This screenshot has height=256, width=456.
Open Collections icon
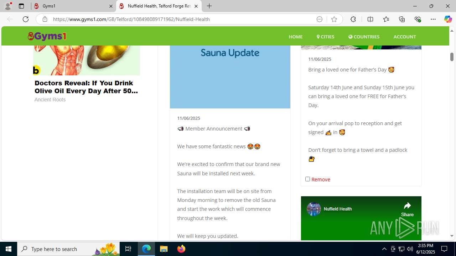pos(402,19)
